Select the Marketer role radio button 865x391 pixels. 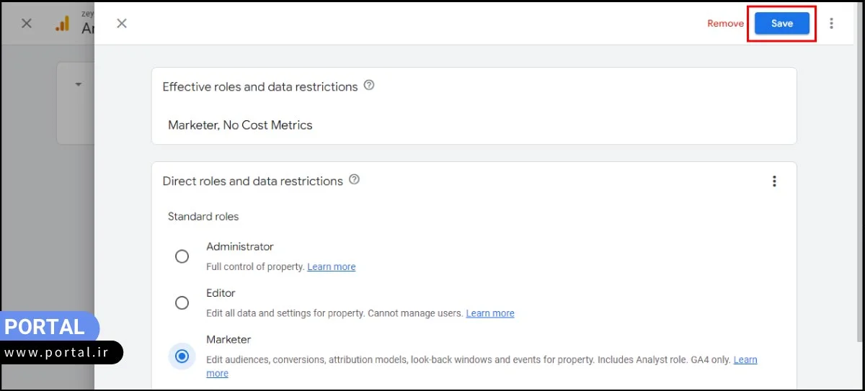pyautogui.click(x=182, y=356)
